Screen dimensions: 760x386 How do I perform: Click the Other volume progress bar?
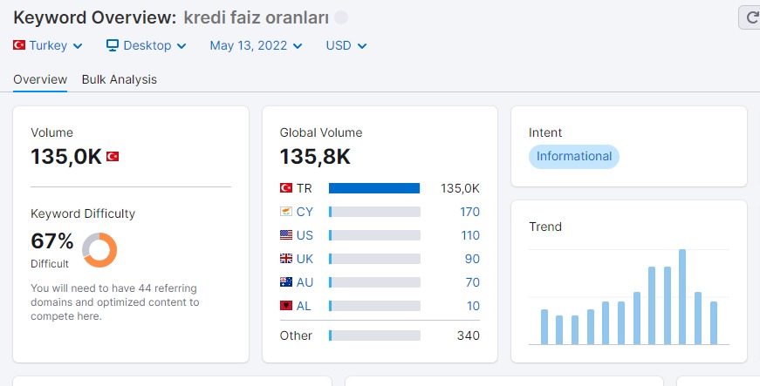pyautogui.click(x=374, y=335)
